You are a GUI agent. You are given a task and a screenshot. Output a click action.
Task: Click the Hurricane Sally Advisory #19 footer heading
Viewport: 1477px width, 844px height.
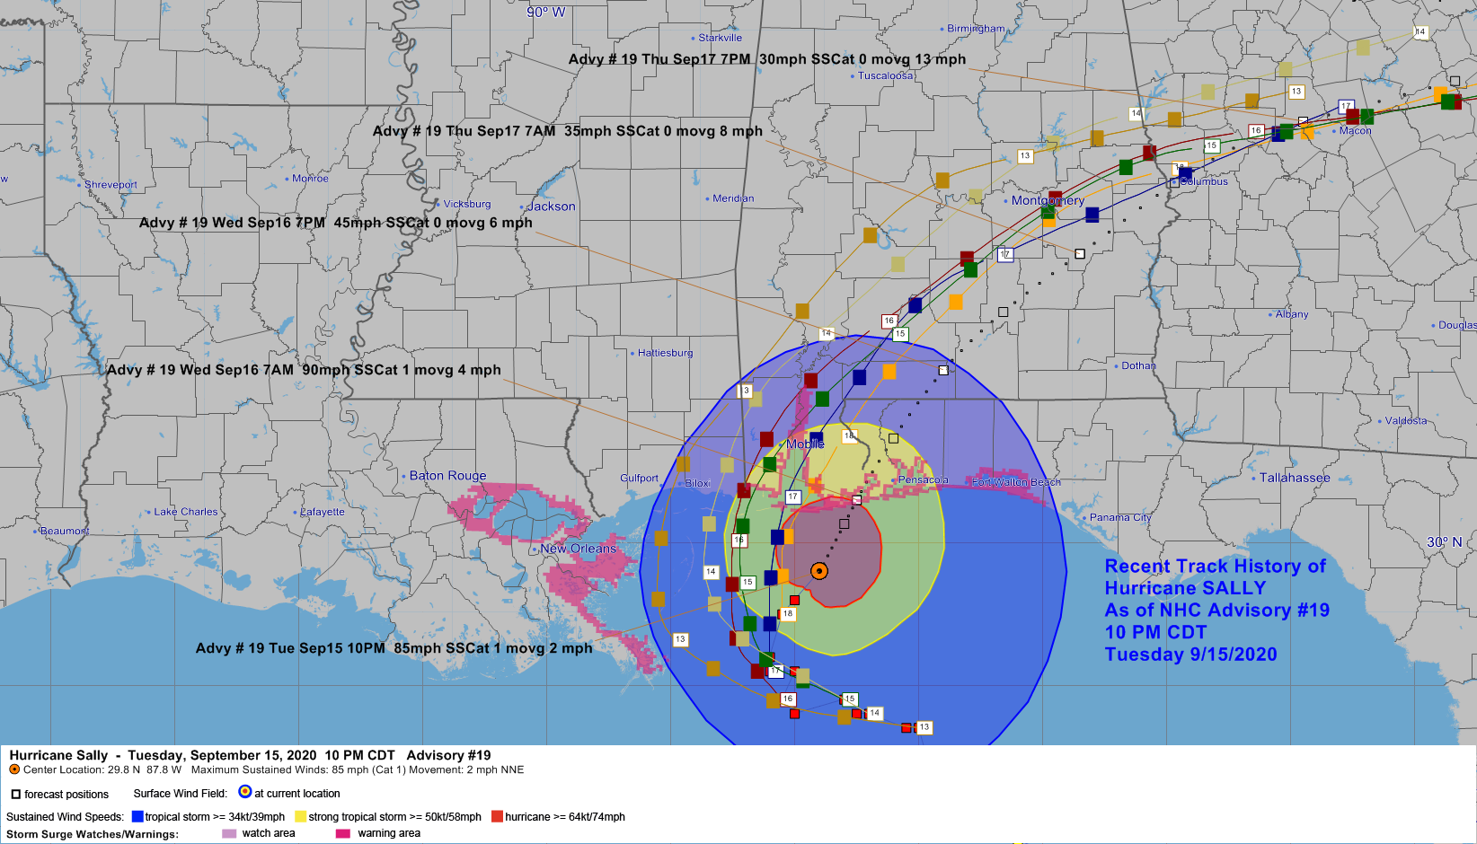coord(250,755)
